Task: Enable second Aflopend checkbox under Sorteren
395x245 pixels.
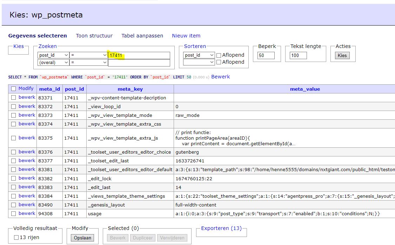Action: tap(219, 62)
